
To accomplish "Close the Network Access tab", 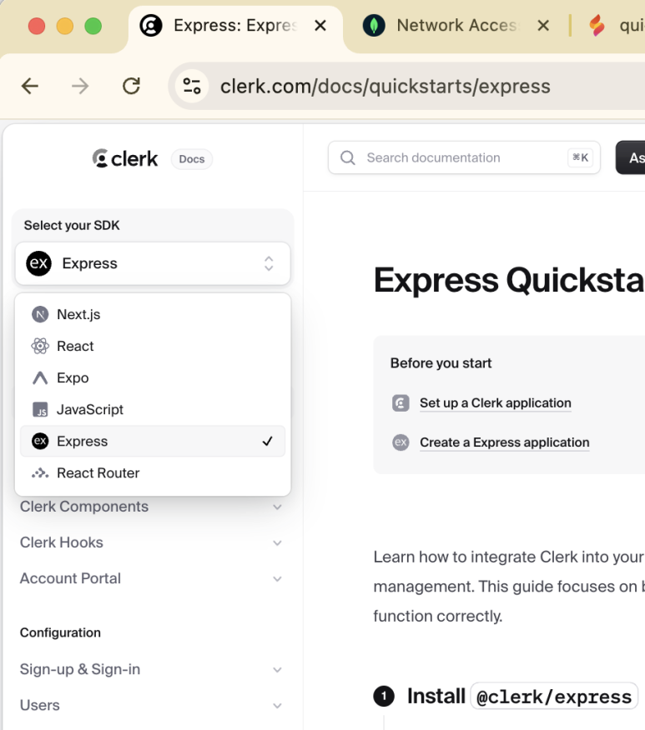I will [543, 25].
